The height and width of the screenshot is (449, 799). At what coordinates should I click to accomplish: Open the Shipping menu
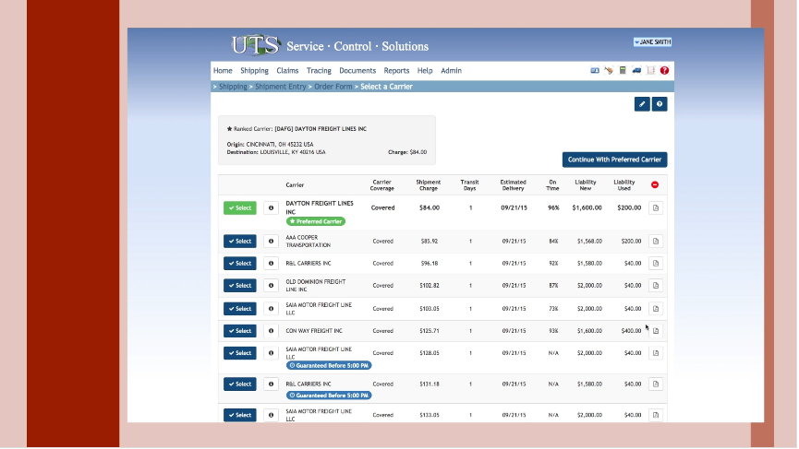tap(254, 71)
